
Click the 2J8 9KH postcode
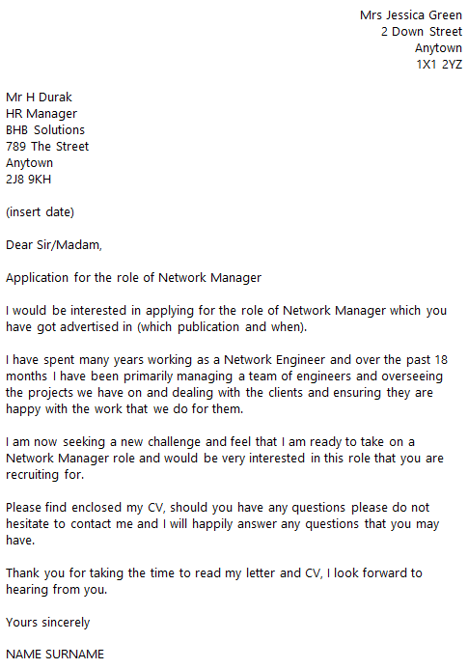pos(29,180)
